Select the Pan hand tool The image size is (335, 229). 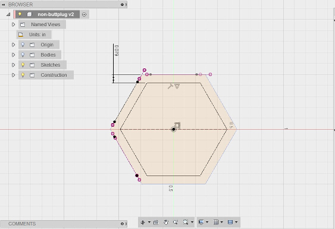click(x=166, y=222)
